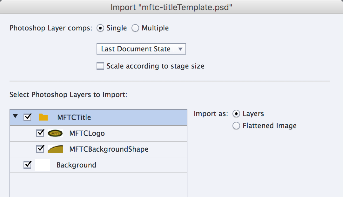Click the Import dialog title bar
The image size is (343, 197).
(x=171, y=7)
